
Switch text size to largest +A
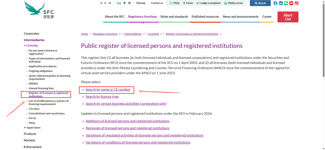[x=109, y=3]
